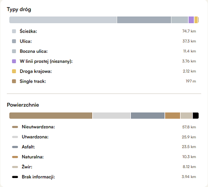
Task: Select the black Brak informacji bar segment
Action: [196, 116]
